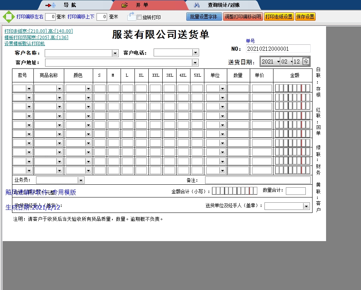The image size is (361, 290).
Task: Open the delivery date year dropdown
Action: (x=278, y=62)
